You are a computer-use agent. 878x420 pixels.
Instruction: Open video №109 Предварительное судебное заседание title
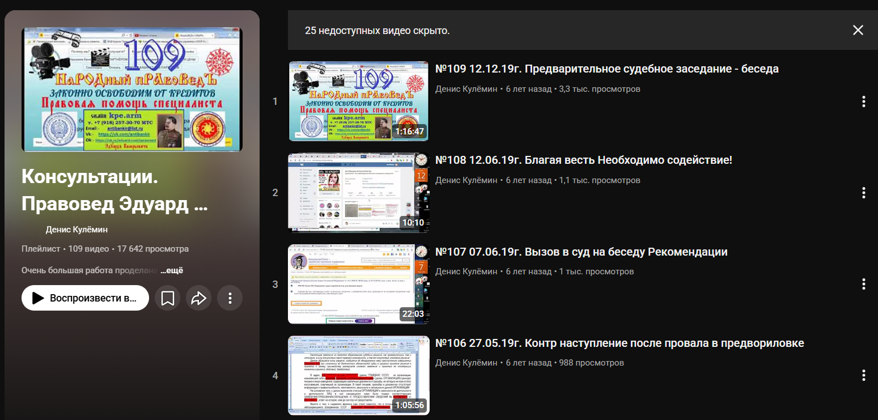coord(606,69)
